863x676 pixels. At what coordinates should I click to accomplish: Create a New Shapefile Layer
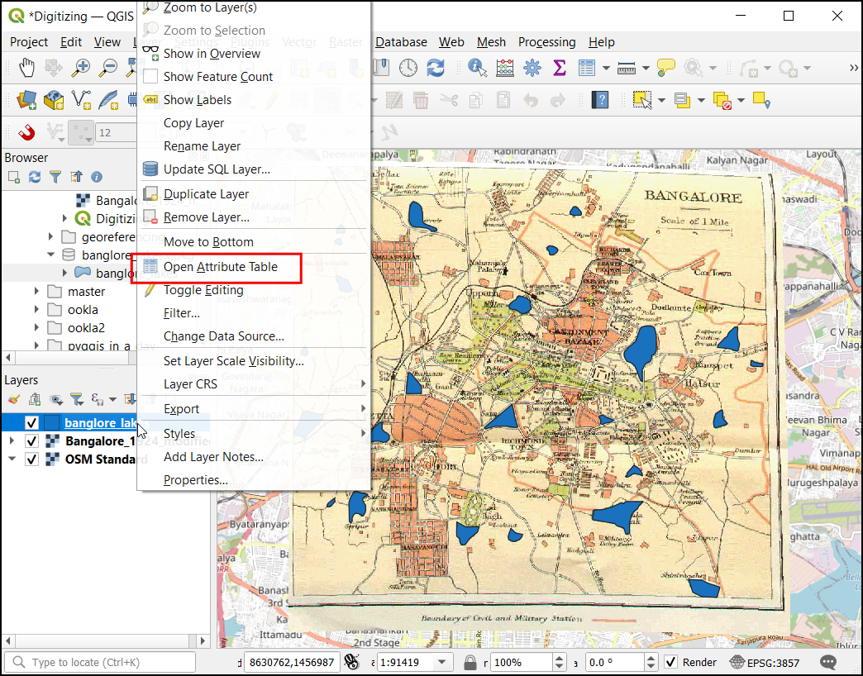coord(81,100)
